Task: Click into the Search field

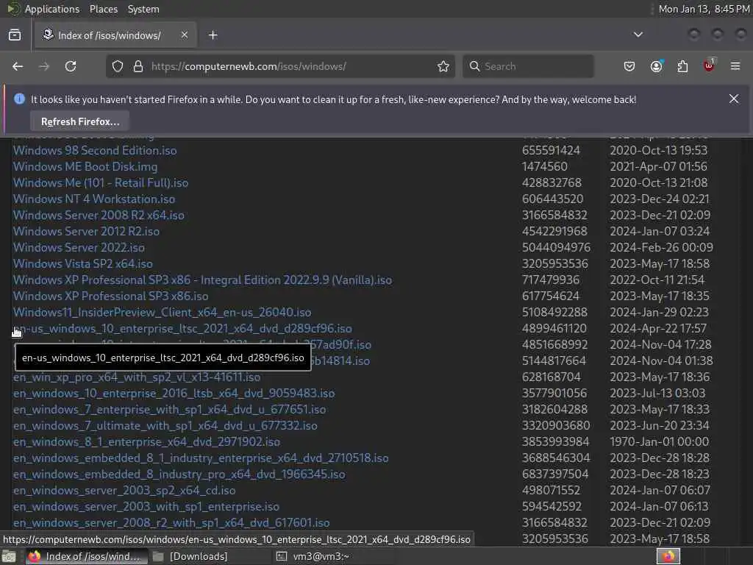Action: [x=528, y=66]
